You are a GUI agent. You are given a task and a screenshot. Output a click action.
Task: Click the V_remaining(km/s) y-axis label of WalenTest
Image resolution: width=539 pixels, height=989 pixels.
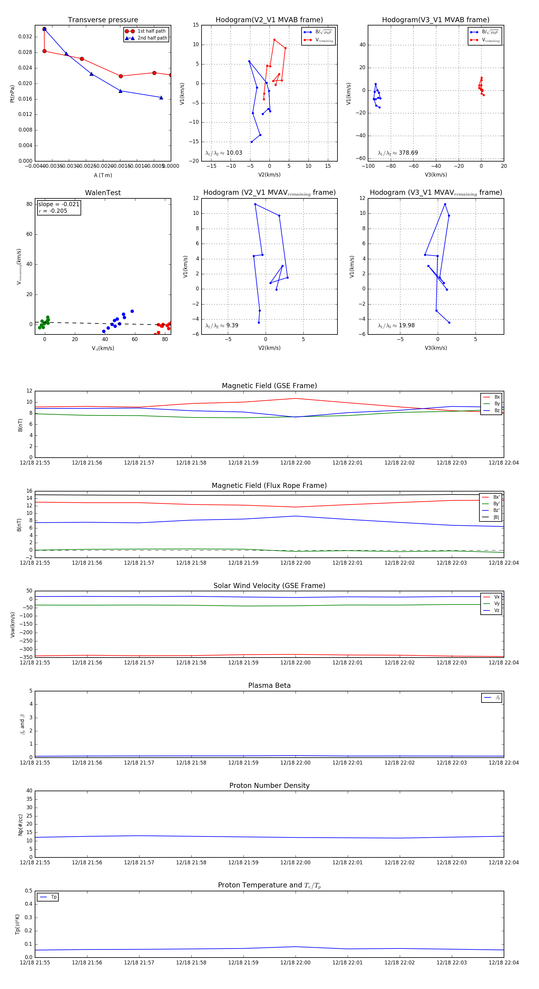[x=19, y=266]
